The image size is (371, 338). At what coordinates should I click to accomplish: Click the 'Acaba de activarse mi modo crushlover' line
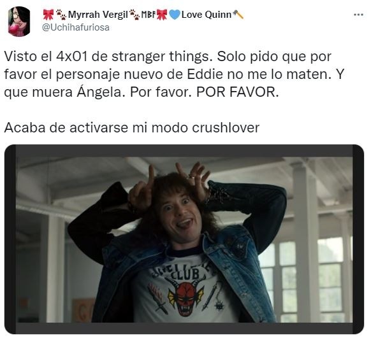pos(132,128)
